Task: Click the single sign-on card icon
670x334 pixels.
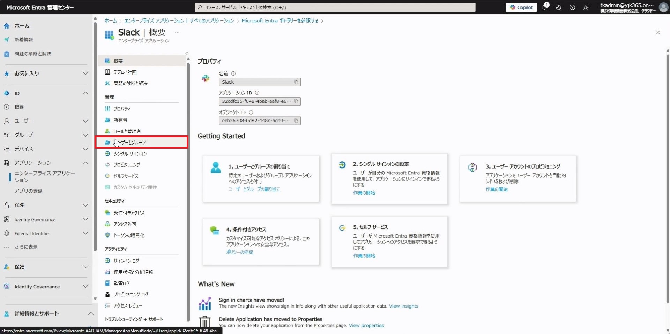Action: (342, 165)
